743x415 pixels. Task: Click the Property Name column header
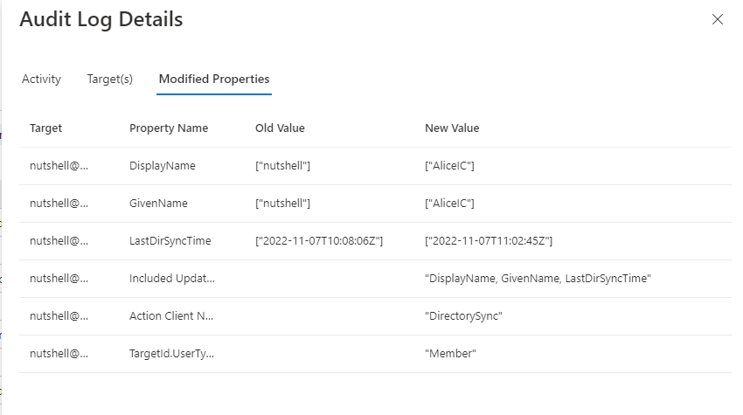pos(169,128)
